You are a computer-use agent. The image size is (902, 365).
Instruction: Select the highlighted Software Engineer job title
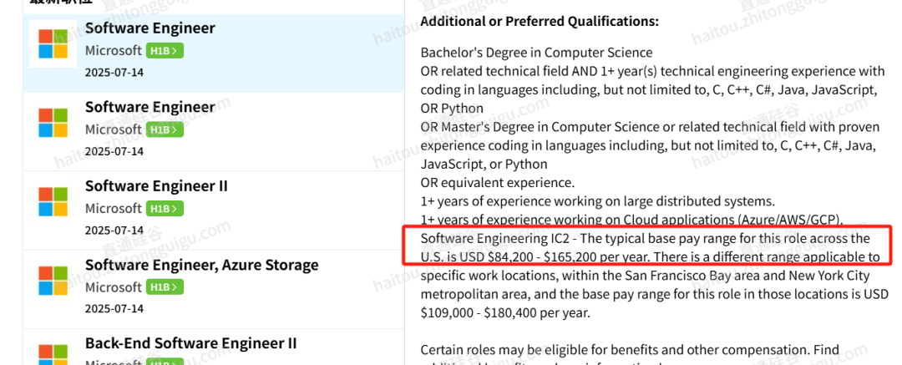(150, 28)
